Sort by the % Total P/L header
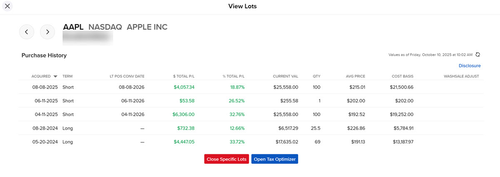500x177 pixels. (x=234, y=76)
